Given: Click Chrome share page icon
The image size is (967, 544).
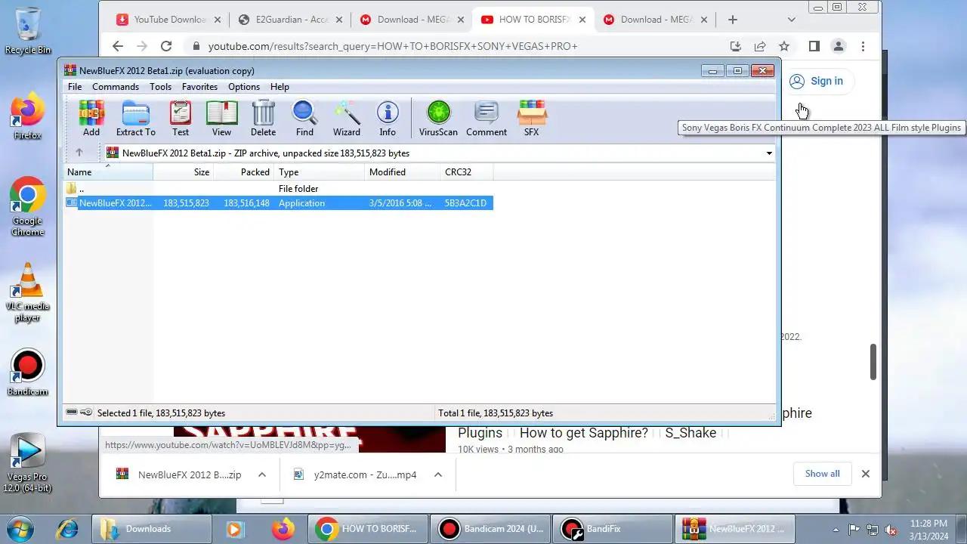Looking at the screenshot, I should (x=760, y=46).
